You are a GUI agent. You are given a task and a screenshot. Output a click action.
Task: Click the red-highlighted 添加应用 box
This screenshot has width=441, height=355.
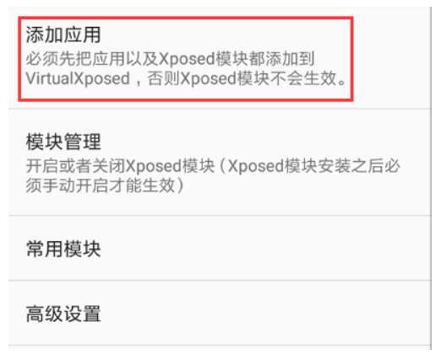coord(186,58)
